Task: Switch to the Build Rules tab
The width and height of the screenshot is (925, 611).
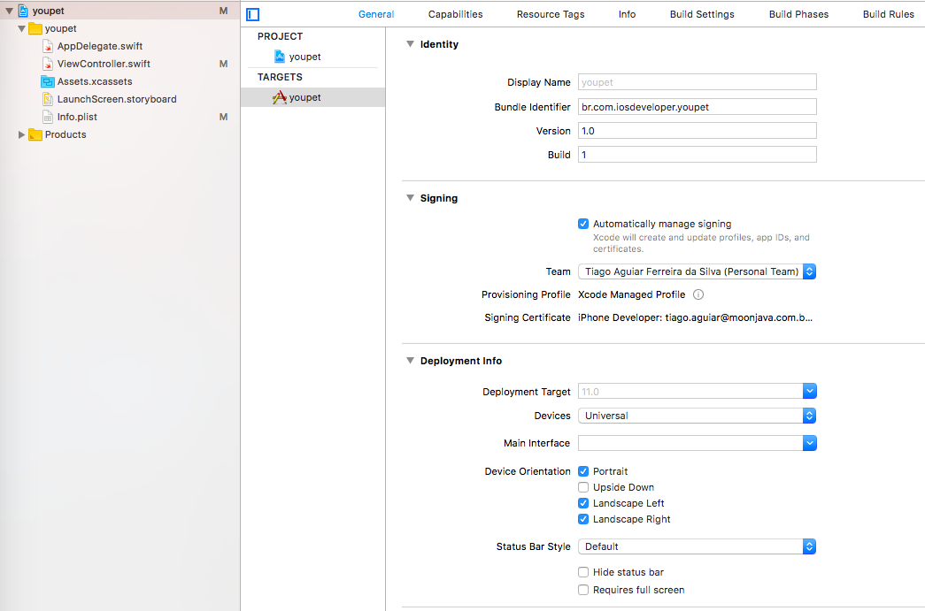Action: pos(889,14)
